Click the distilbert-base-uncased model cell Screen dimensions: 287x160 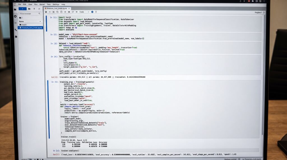click(x=159, y=37)
